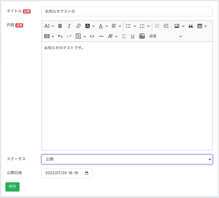This screenshot has height=198, width=219.
Task: Open the ステータス select box
Action: 127,159
